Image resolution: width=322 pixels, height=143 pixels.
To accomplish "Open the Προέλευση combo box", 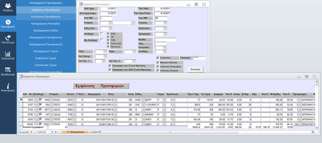I will pyautogui.click(x=165, y=28).
